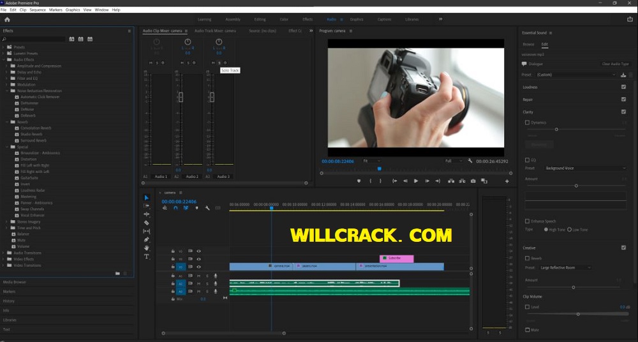Click the Lift button in Program Monitor
638x342 pixels.
[451, 181]
